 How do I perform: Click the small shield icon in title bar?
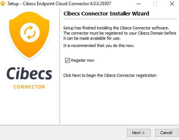[x=3, y=4]
